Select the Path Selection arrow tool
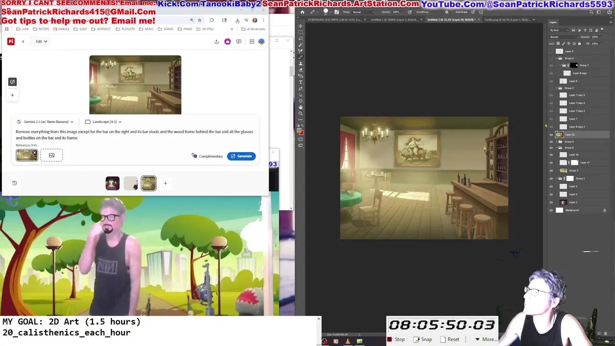The height and width of the screenshot is (346, 615). (x=301, y=95)
